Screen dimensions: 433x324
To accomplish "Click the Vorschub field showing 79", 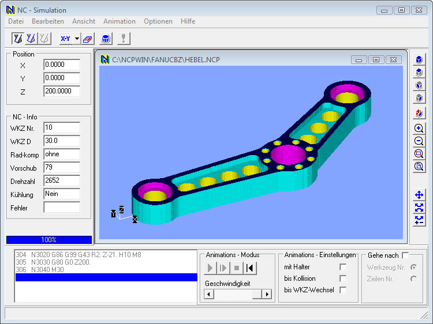I will click(x=62, y=167).
